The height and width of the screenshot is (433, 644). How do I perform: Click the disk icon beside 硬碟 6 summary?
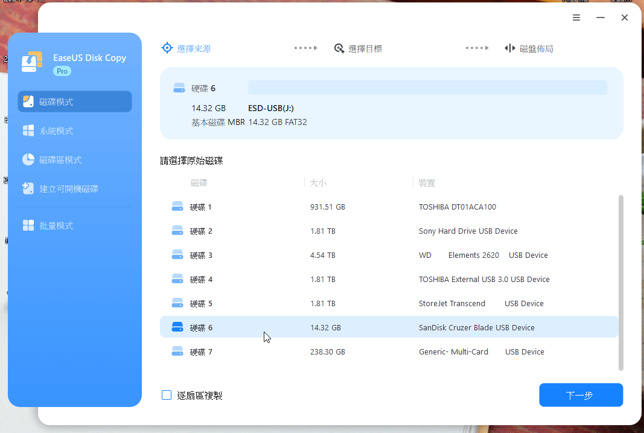tap(179, 88)
